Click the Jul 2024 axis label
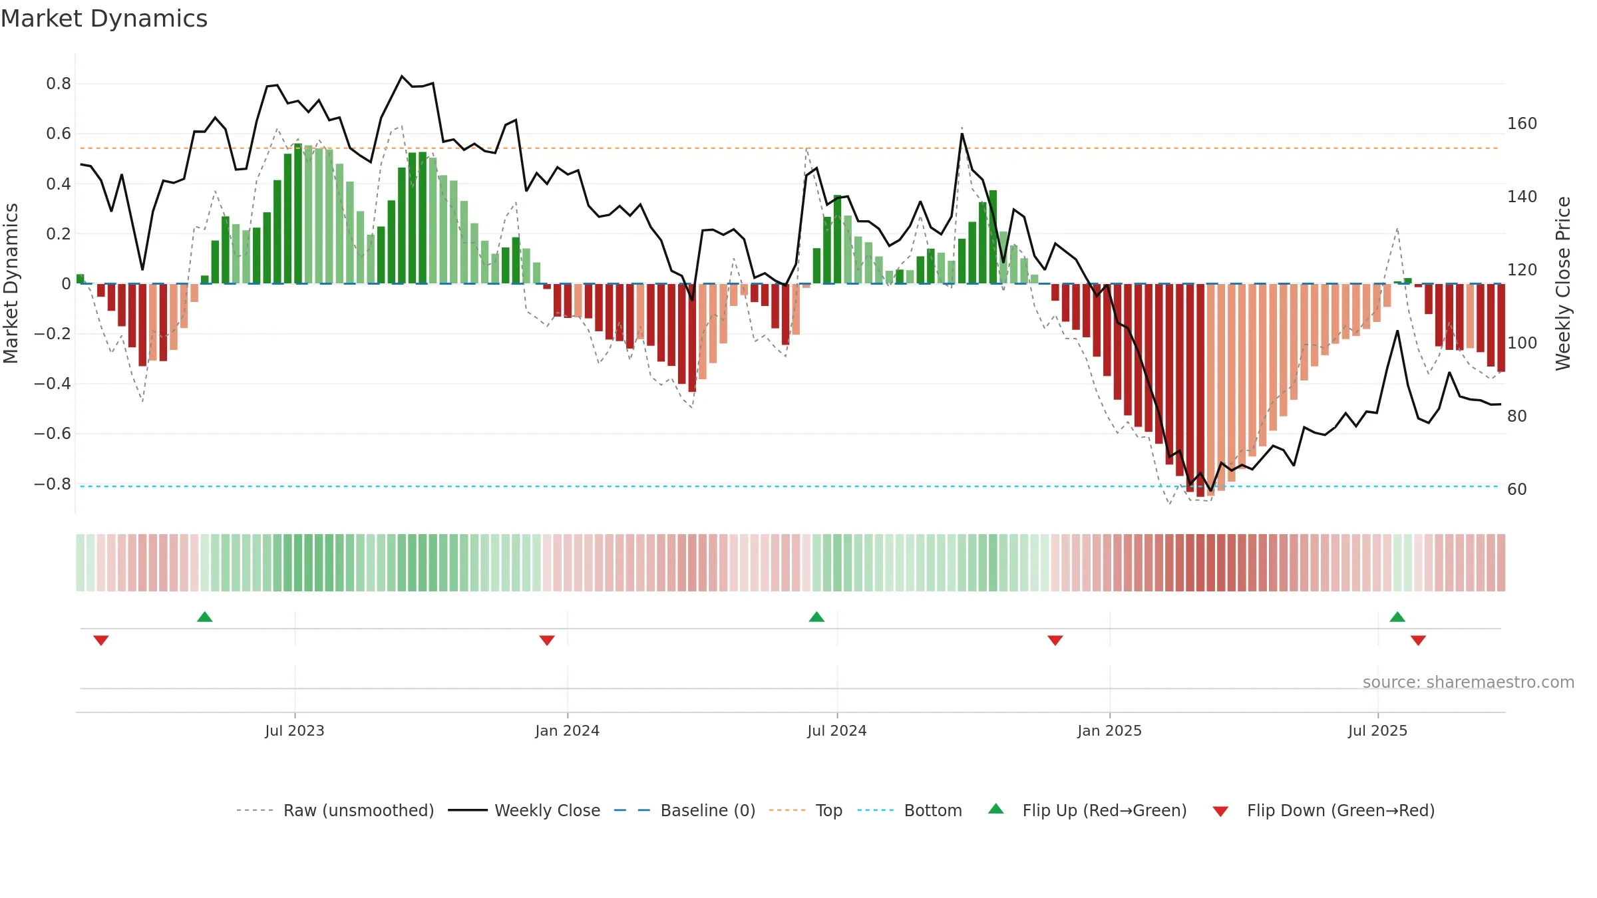 click(x=837, y=730)
